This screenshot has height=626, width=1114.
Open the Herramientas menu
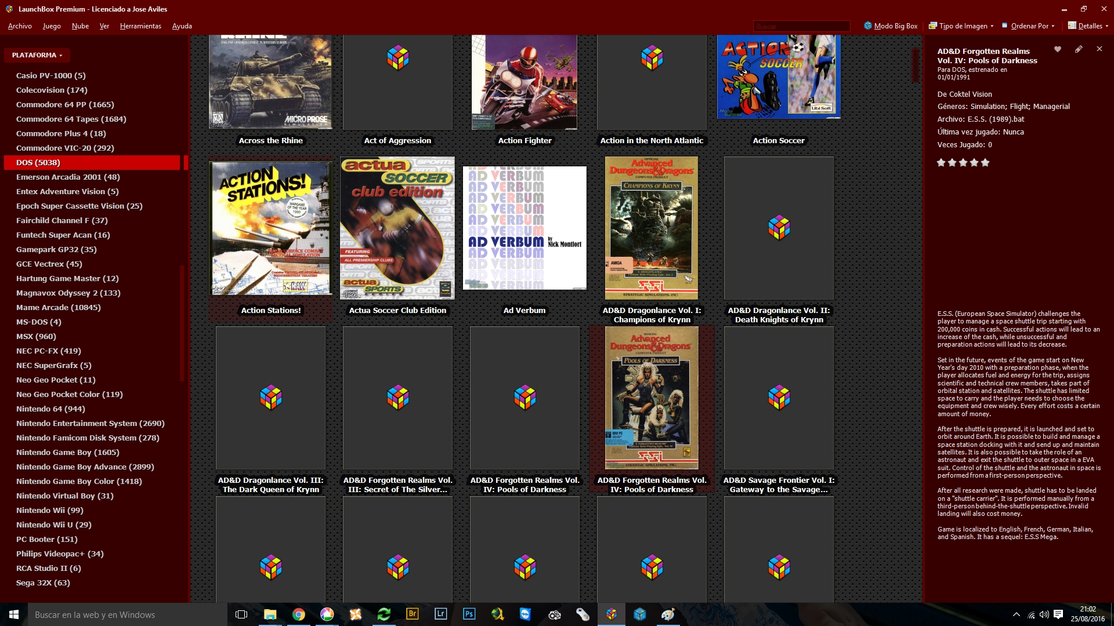(x=140, y=26)
